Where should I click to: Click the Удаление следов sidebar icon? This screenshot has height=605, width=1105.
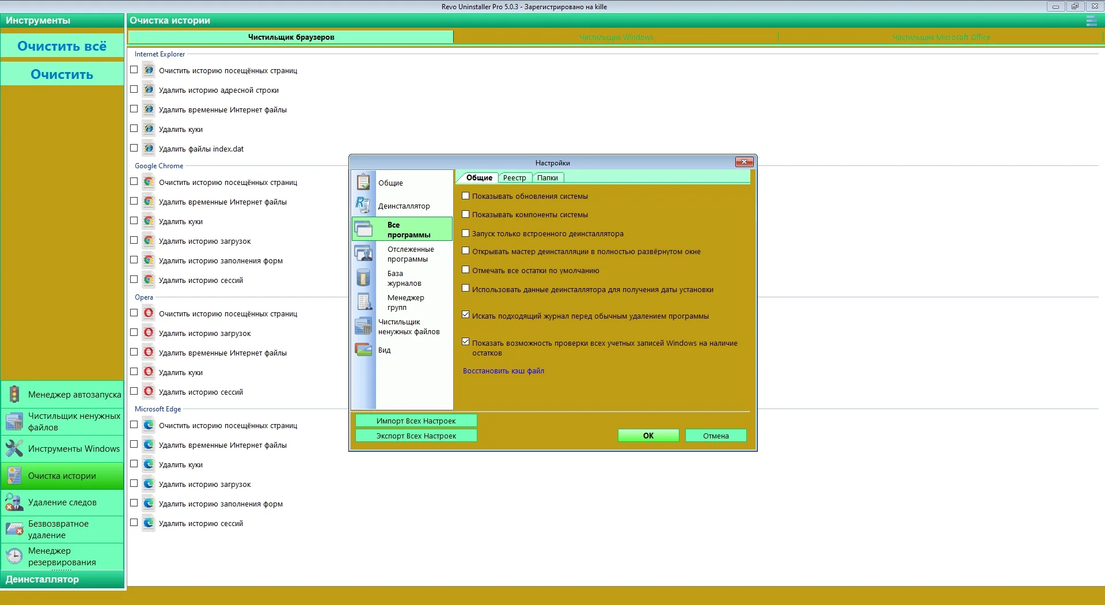[x=14, y=502]
